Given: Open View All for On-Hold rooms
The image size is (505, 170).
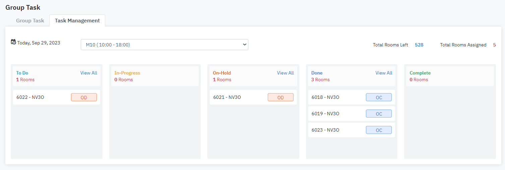Looking at the screenshot, I should (285, 73).
